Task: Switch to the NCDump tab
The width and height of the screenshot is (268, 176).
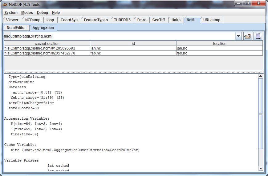Action: [x=32, y=20]
